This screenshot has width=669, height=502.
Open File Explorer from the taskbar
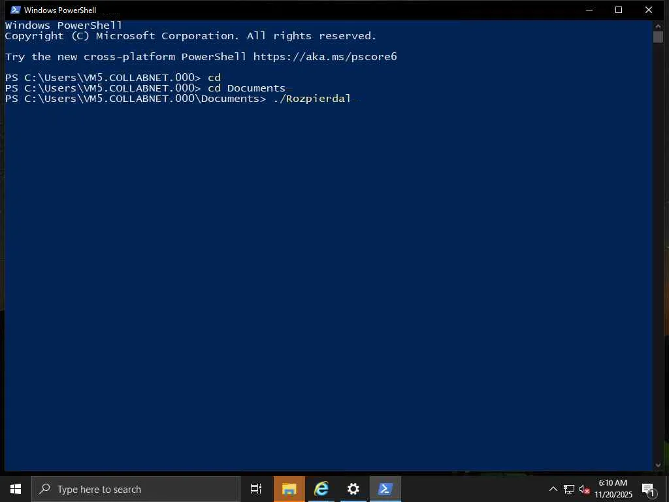[x=289, y=489]
